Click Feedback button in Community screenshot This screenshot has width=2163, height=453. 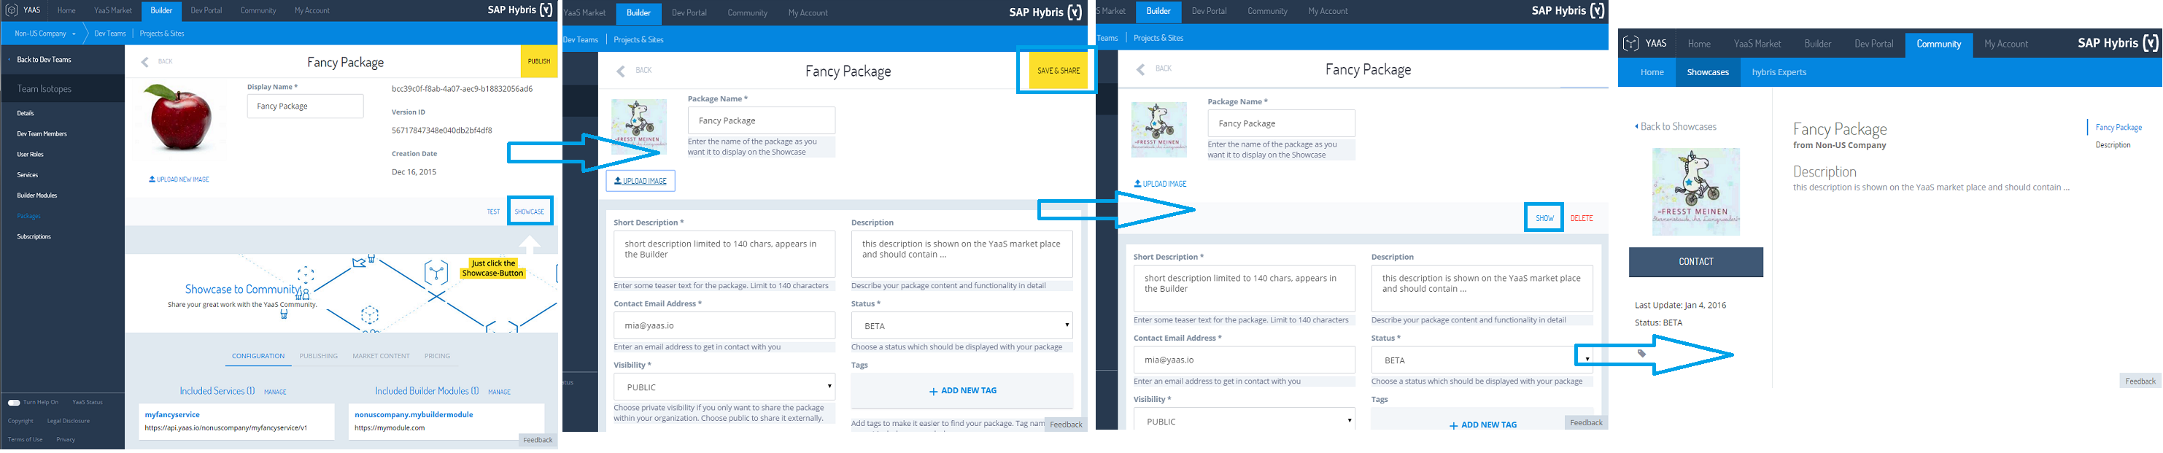2140,381
